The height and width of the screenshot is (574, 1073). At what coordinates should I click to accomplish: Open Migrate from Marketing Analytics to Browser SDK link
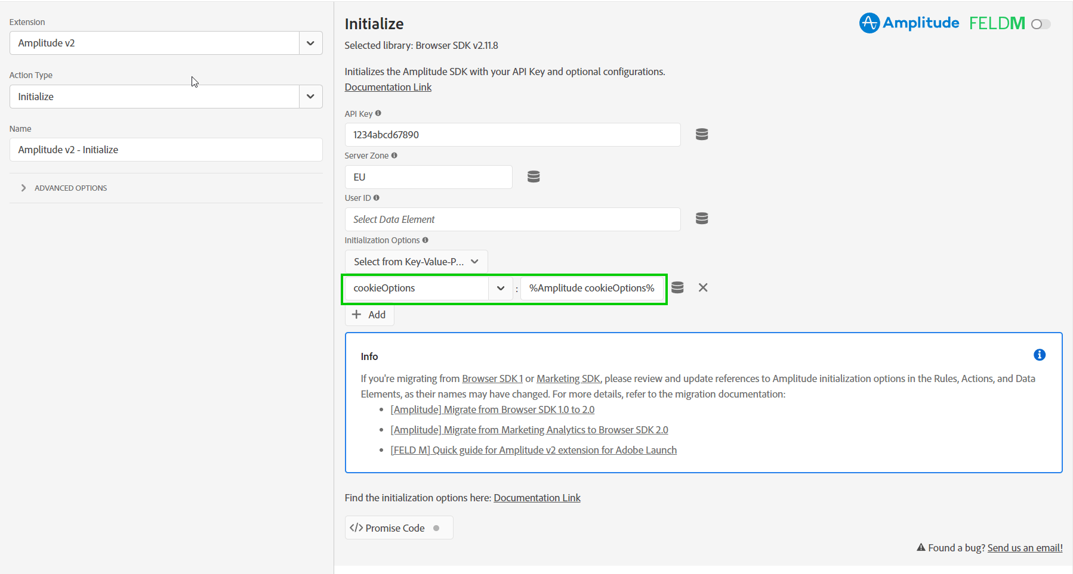(x=529, y=430)
